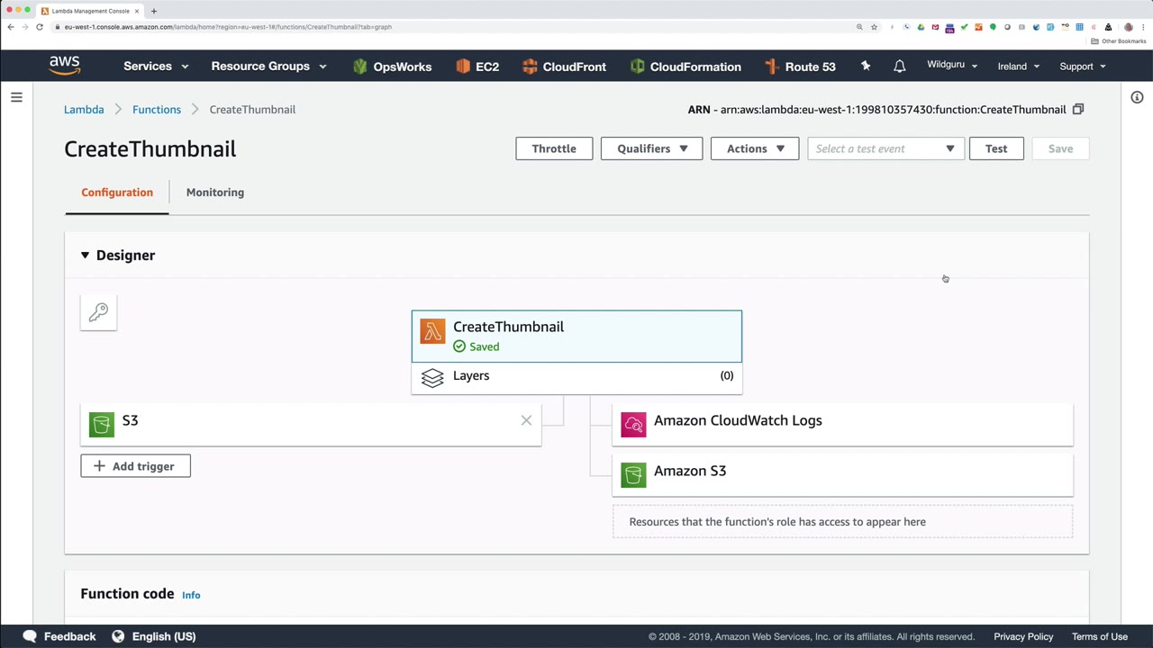This screenshot has width=1153, height=648.
Task: Go to the Route 53 shortcut
Action: 800,67
